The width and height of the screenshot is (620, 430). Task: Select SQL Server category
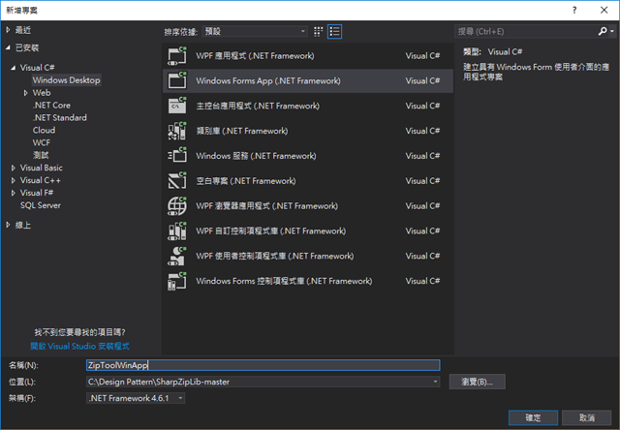41,205
